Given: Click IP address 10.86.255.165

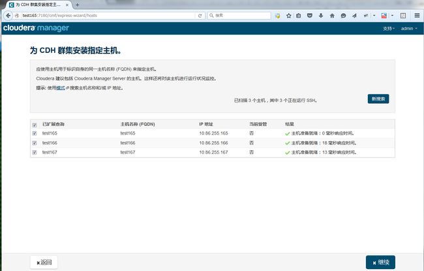Looking at the screenshot, I should pyautogui.click(x=213, y=133).
